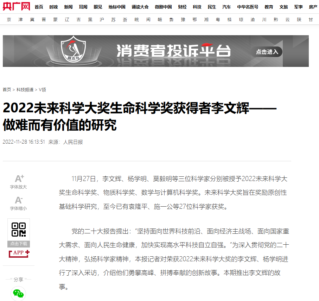Open the 军事 channel
This screenshot has height=301, width=319.
(x=298, y=7)
